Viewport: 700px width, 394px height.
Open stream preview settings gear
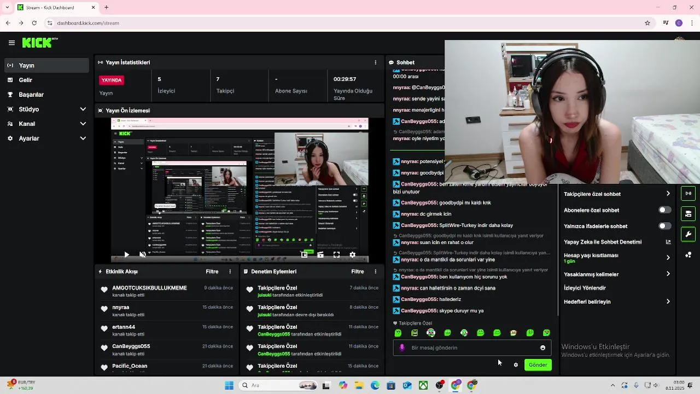pos(352,254)
